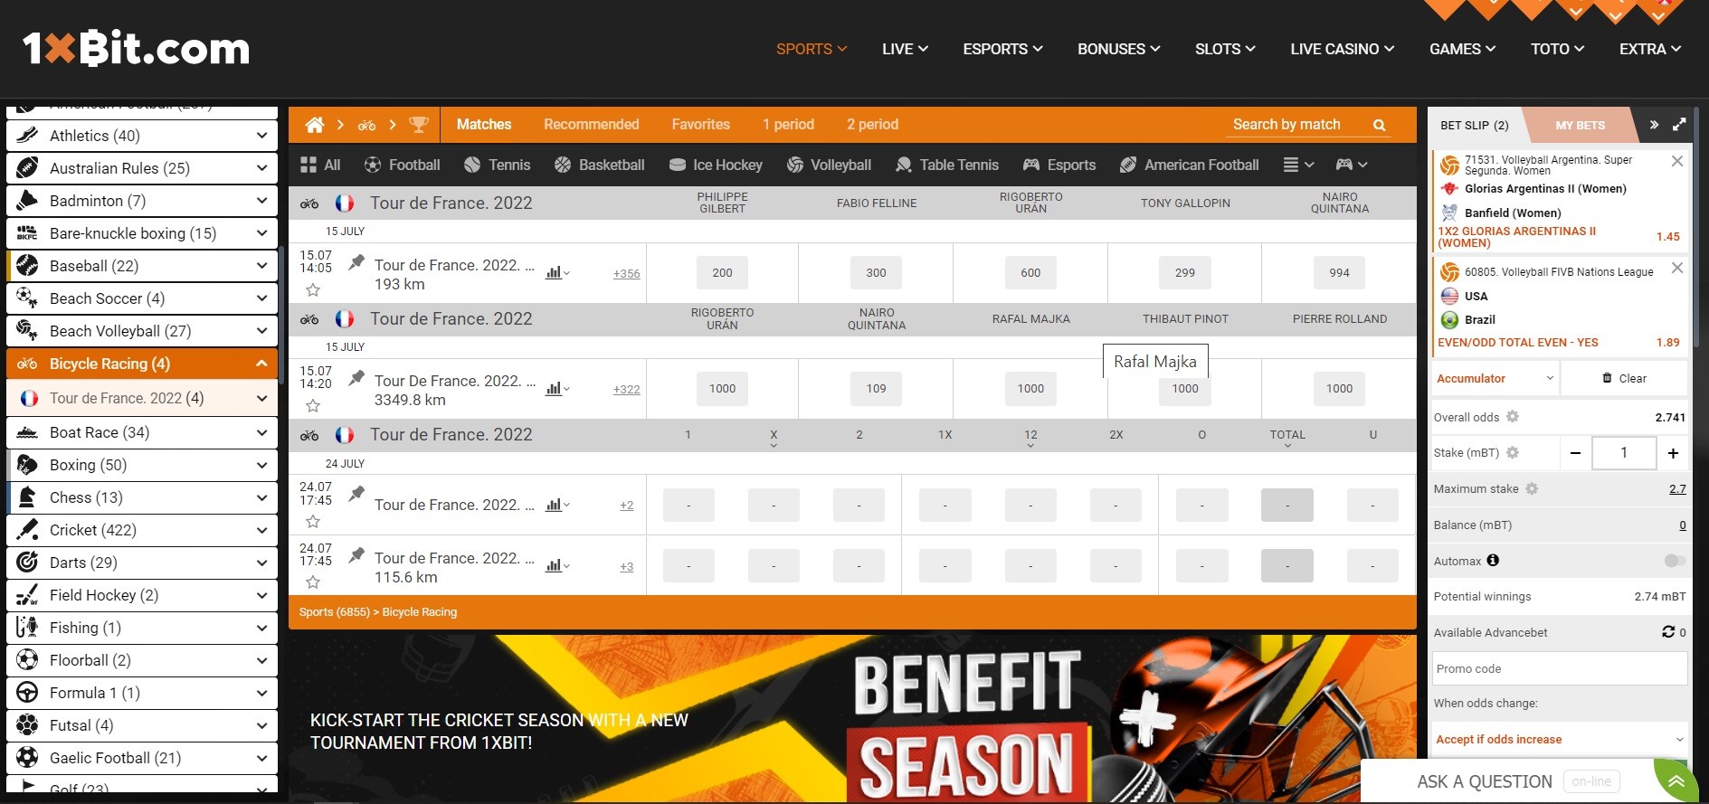Viewport: 1709px width, 804px height.
Task: Click the Overall odds settings gear
Action: coord(1513,417)
